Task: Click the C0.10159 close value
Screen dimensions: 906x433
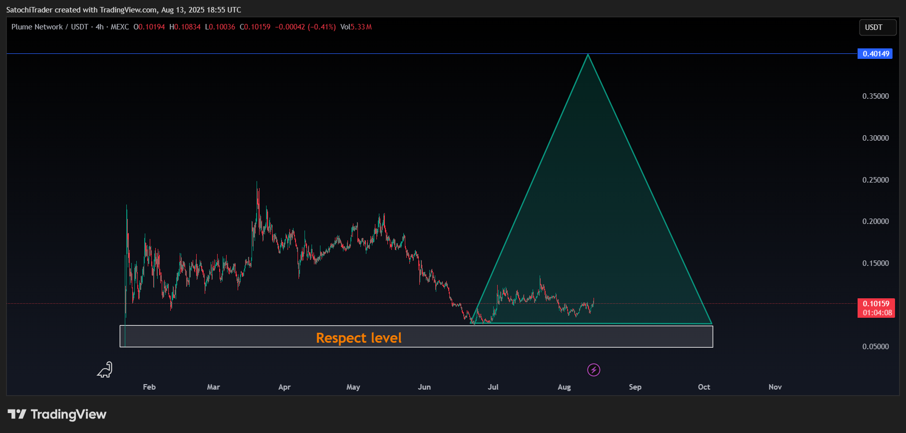Action: [x=255, y=27]
